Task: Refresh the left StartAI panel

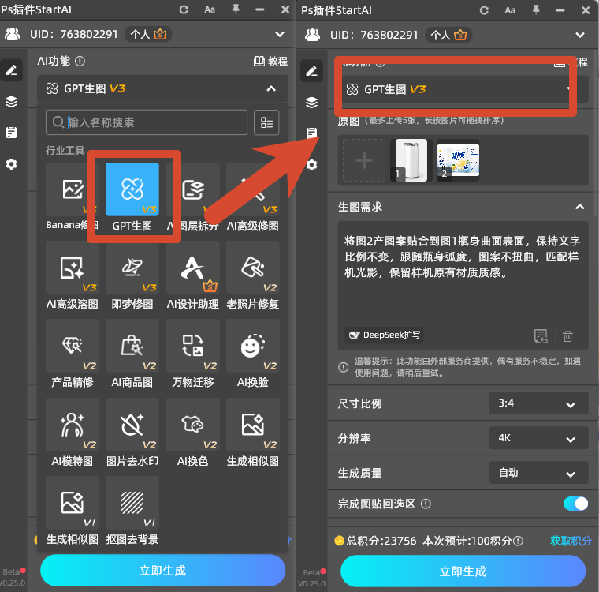Action: click(x=184, y=9)
